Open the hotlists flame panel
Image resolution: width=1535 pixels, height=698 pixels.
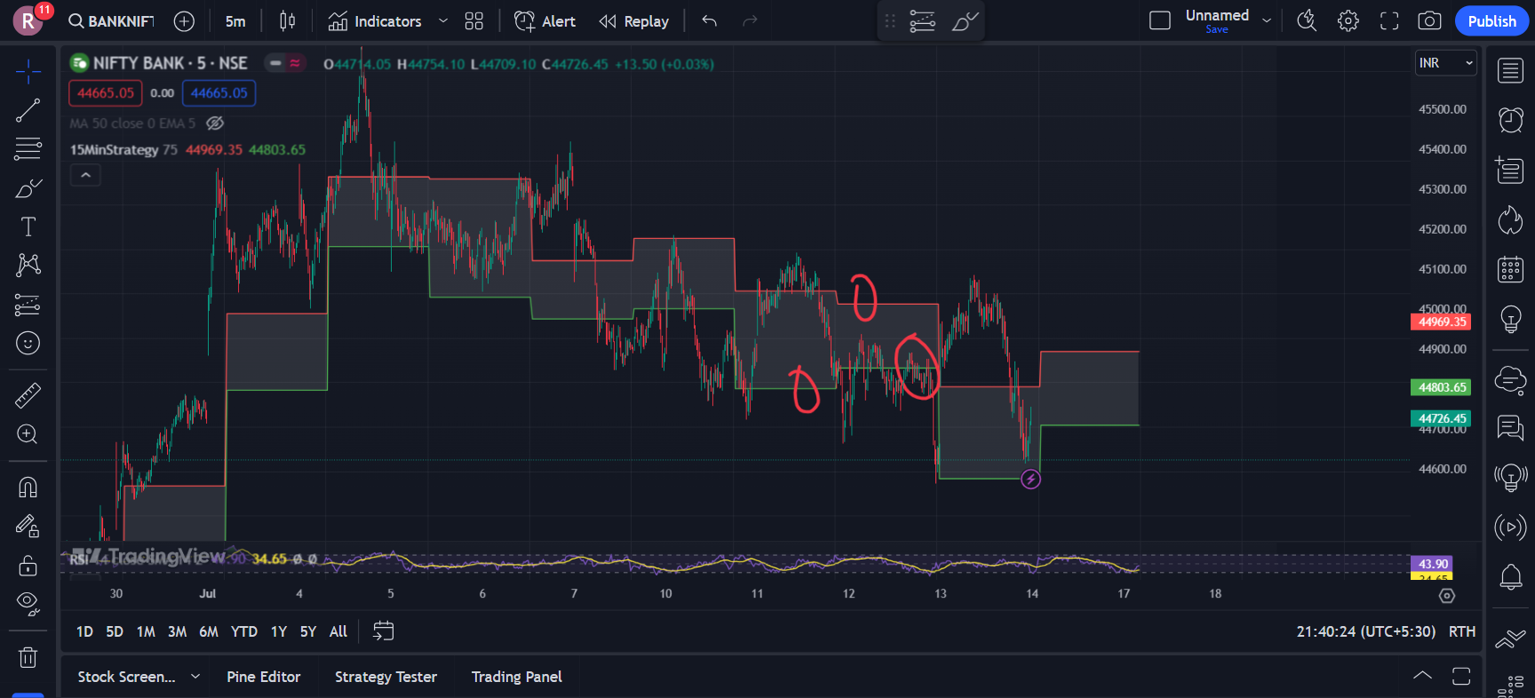1510,219
